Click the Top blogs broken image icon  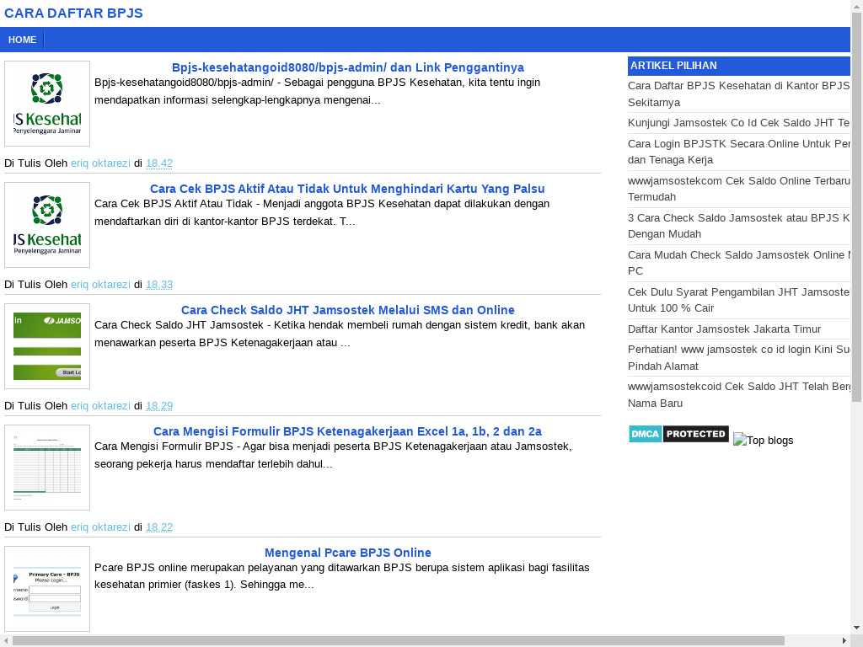coord(763,440)
